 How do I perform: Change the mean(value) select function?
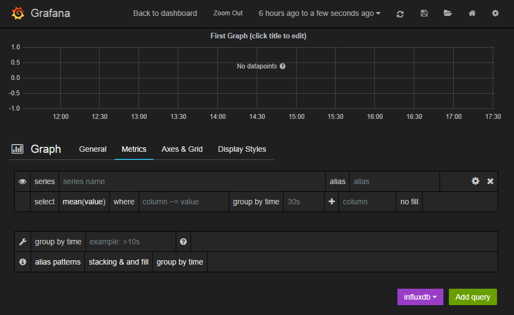point(84,202)
